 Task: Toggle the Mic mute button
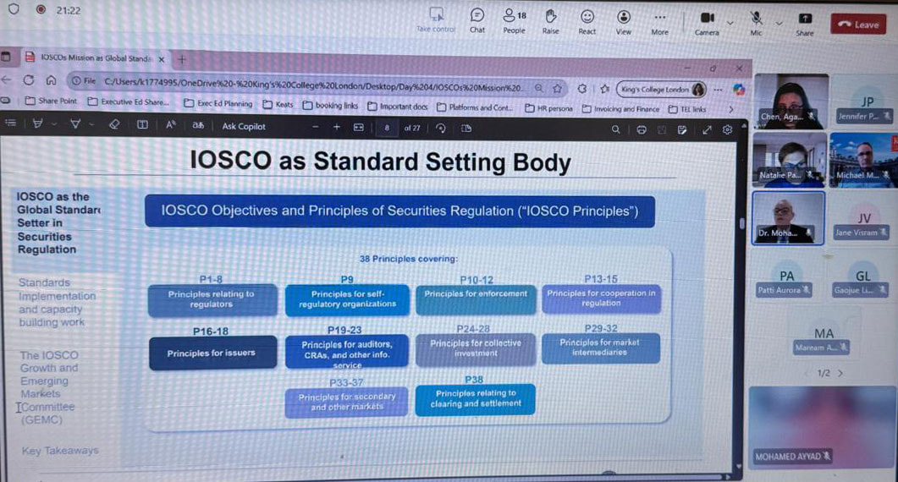(756, 19)
